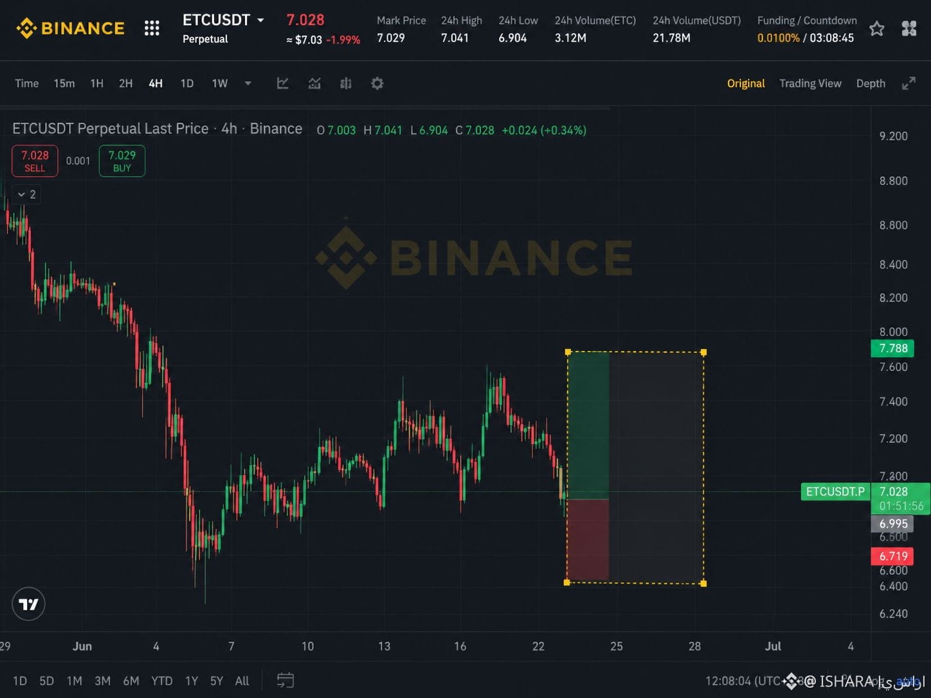Select the 15m interval
931x698 pixels.
(64, 84)
